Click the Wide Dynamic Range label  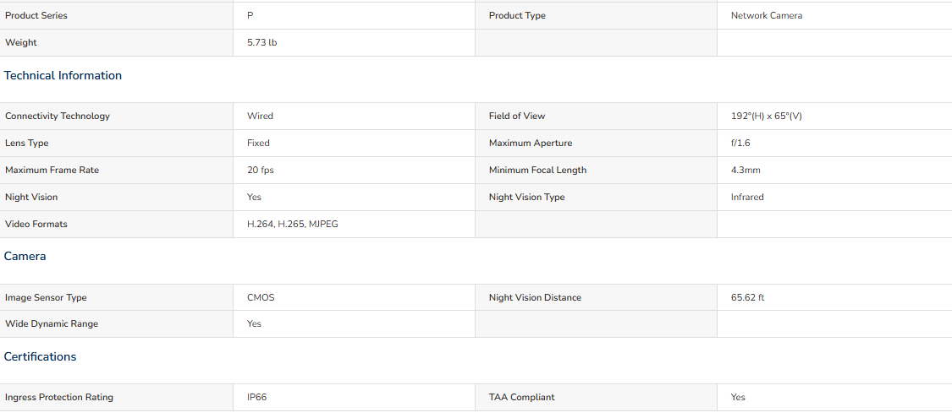[52, 324]
